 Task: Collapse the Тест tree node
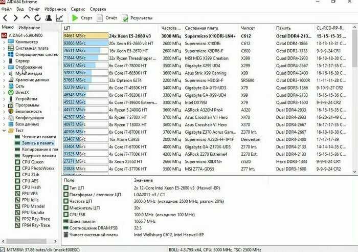[4, 131]
